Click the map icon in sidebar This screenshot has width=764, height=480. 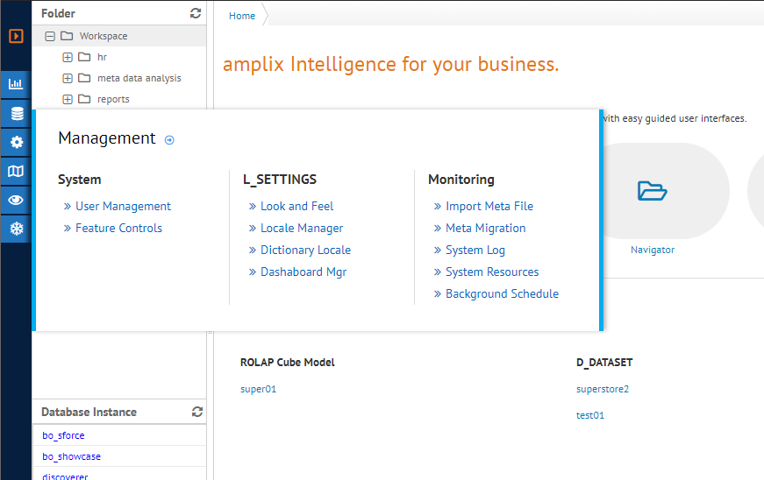[x=16, y=172]
